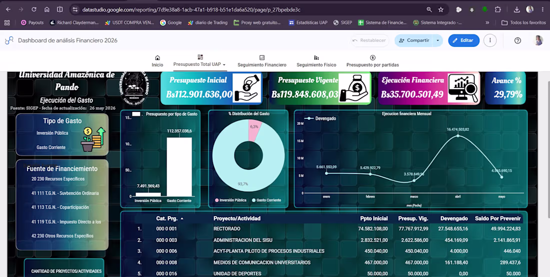
Task: Click the help question mark icon
Action: (x=517, y=40)
